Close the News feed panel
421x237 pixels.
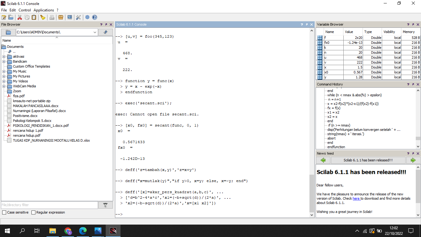[418, 153]
